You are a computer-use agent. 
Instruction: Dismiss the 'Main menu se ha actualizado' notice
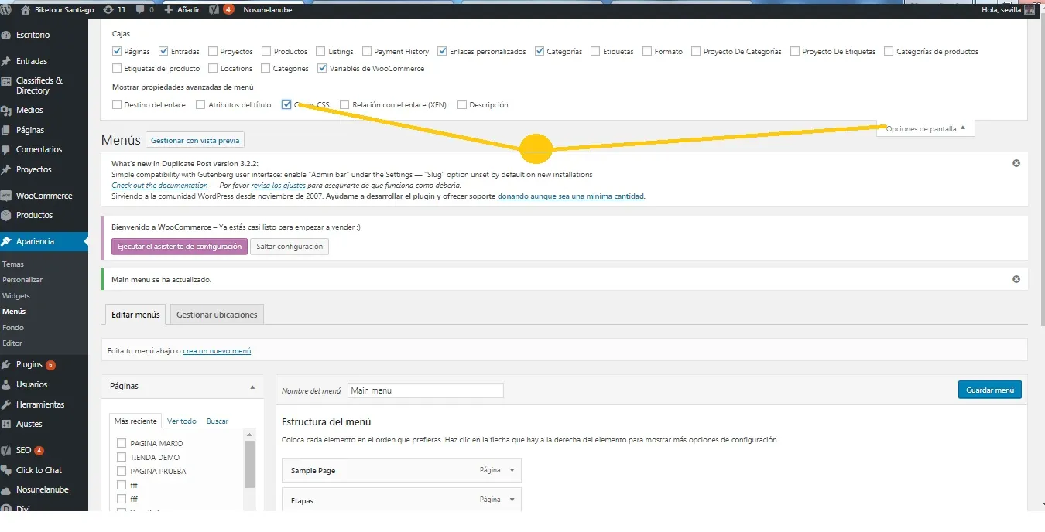[1016, 279]
